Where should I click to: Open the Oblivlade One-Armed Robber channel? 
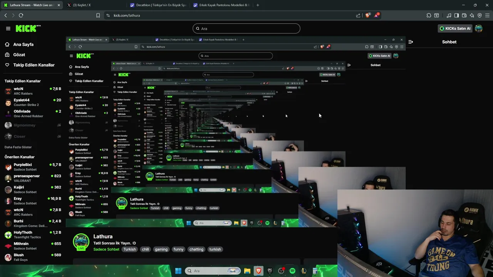(x=33, y=113)
